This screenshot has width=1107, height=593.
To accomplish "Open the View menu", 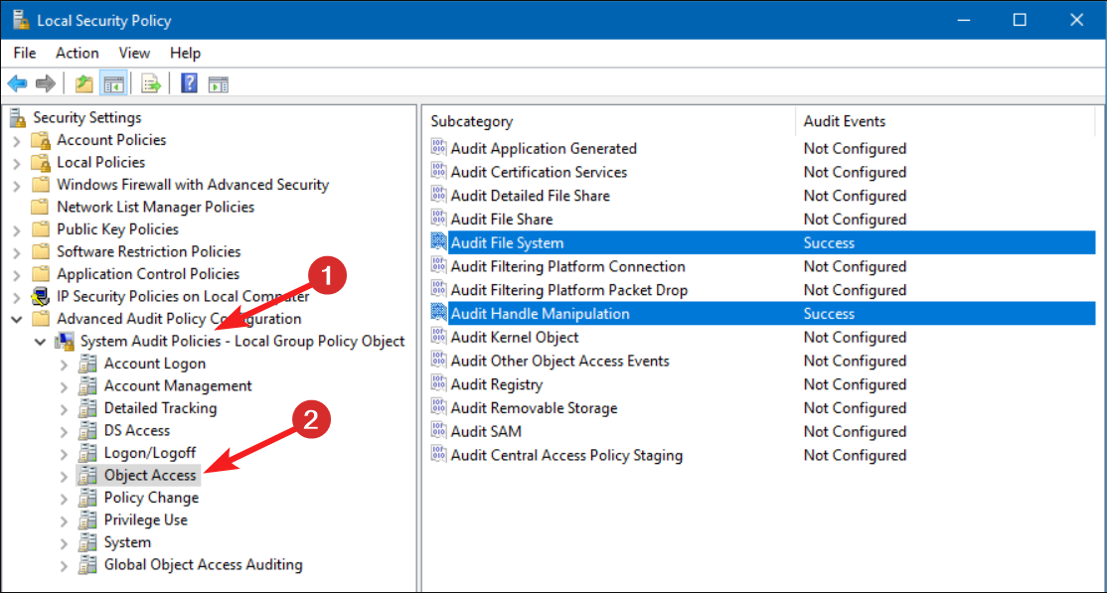I will click(x=134, y=53).
